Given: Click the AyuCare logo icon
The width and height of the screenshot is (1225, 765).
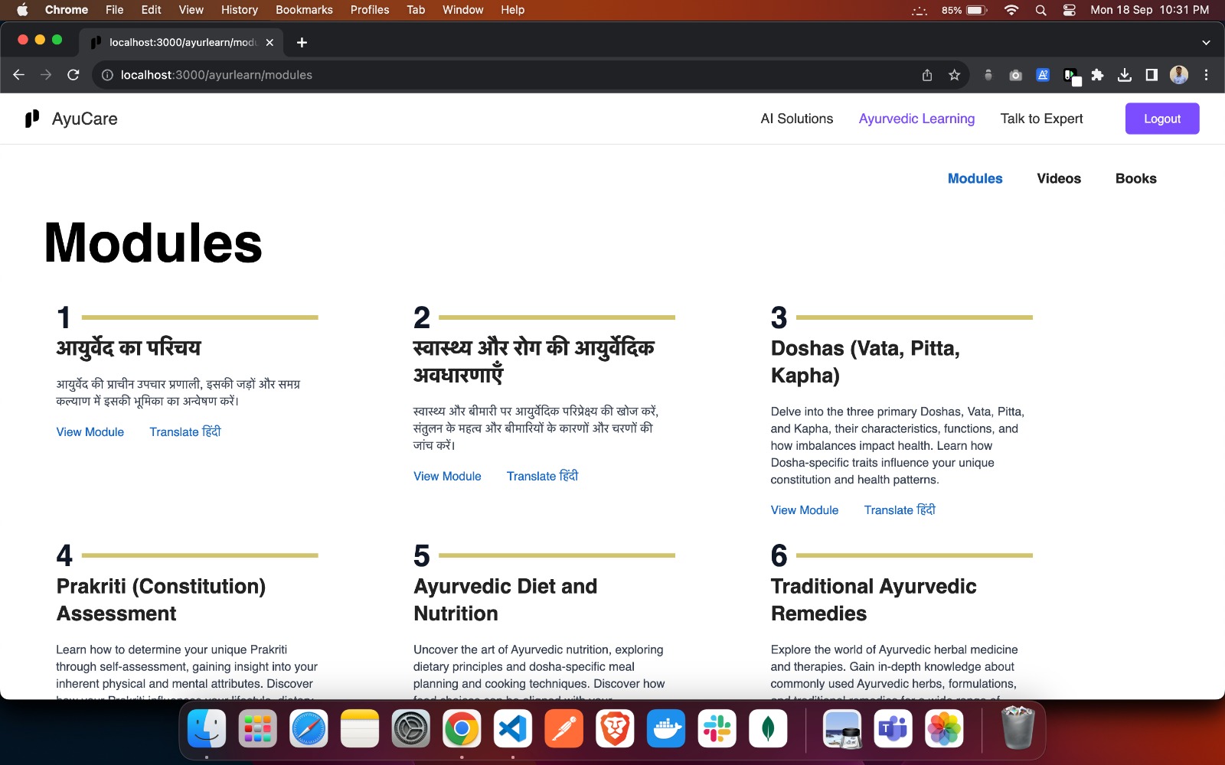Looking at the screenshot, I should (x=31, y=119).
